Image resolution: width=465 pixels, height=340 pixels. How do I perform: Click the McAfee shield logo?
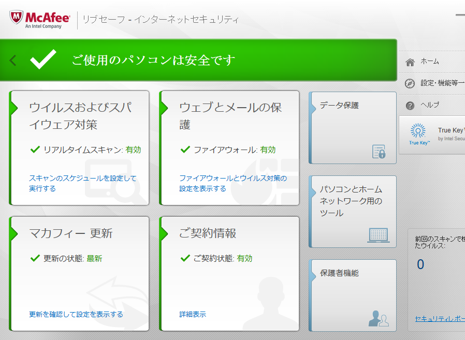click(x=16, y=18)
